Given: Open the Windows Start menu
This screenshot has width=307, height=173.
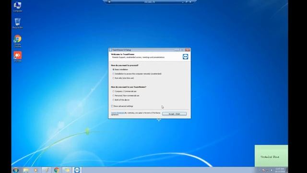Looking at the screenshot, I should (16, 170).
